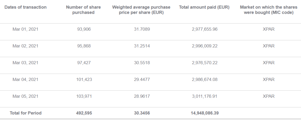Select the Mar 01, 2021 date cell

pos(25,29)
